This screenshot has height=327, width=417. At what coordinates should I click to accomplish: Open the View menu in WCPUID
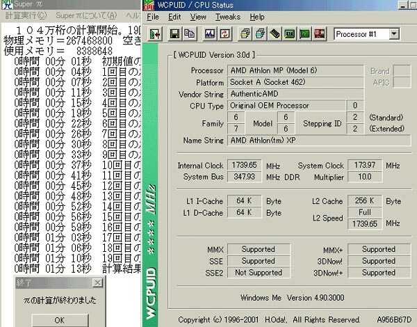(198, 17)
